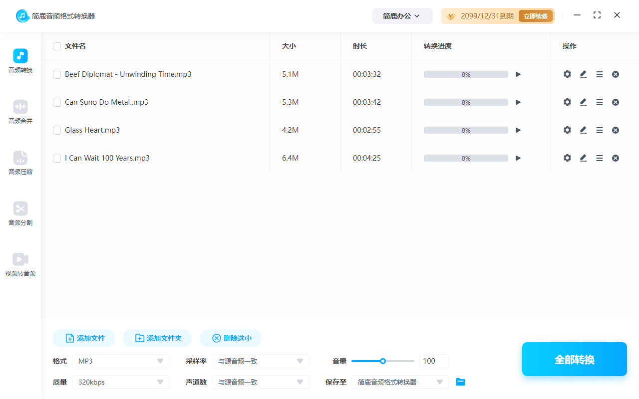The width and height of the screenshot is (639, 399).
Task: Select all files using the header checkbox
Action: pos(57,46)
